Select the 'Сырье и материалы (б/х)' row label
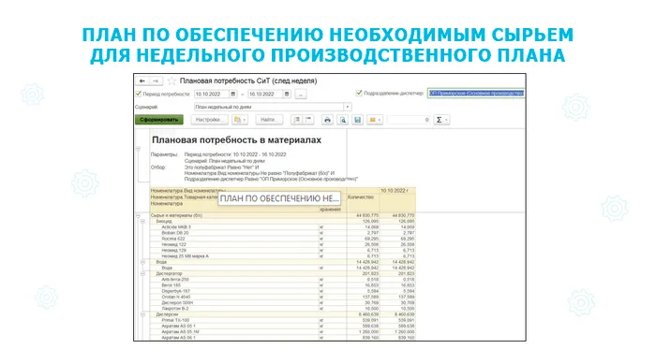The image size is (656, 364). (x=176, y=215)
